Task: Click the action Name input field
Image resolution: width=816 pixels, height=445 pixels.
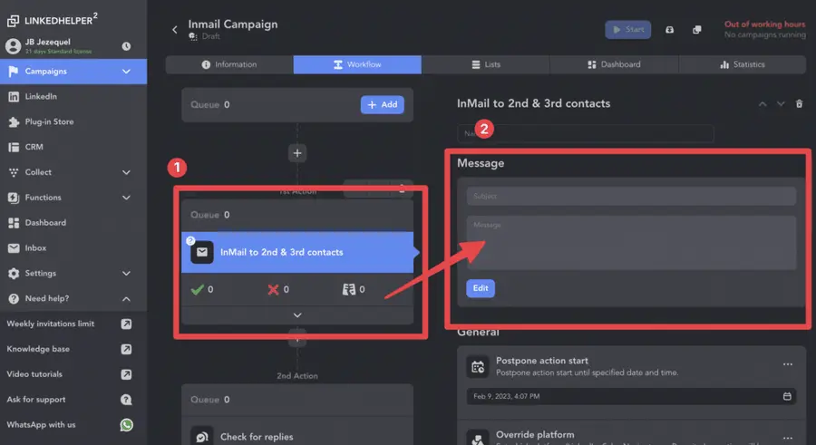Action: tap(586, 134)
